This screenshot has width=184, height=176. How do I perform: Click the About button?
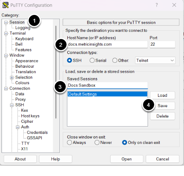(x=20, y=159)
